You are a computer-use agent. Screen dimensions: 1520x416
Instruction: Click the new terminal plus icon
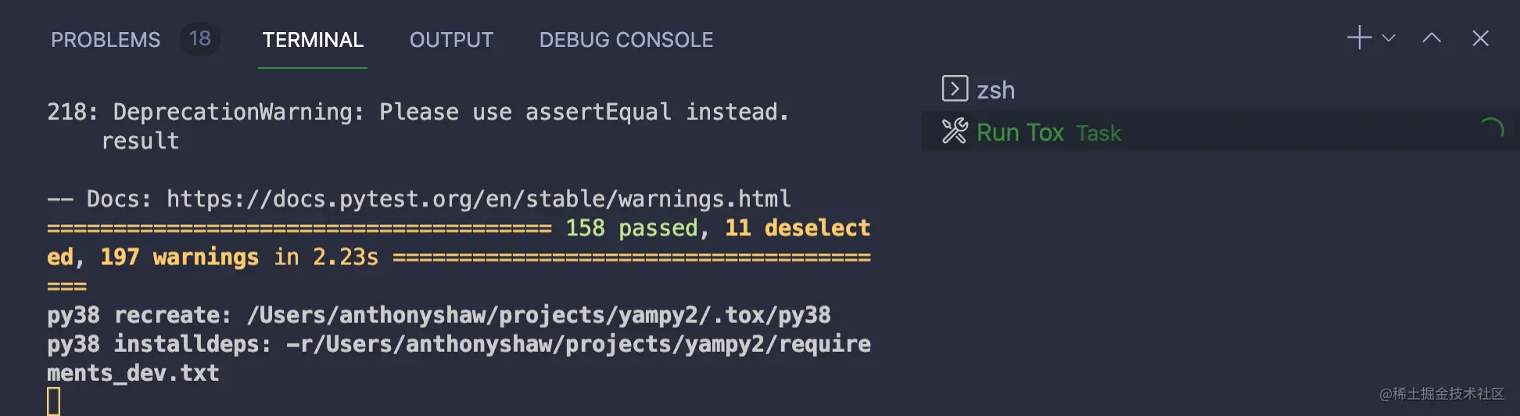[x=1359, y=38]
